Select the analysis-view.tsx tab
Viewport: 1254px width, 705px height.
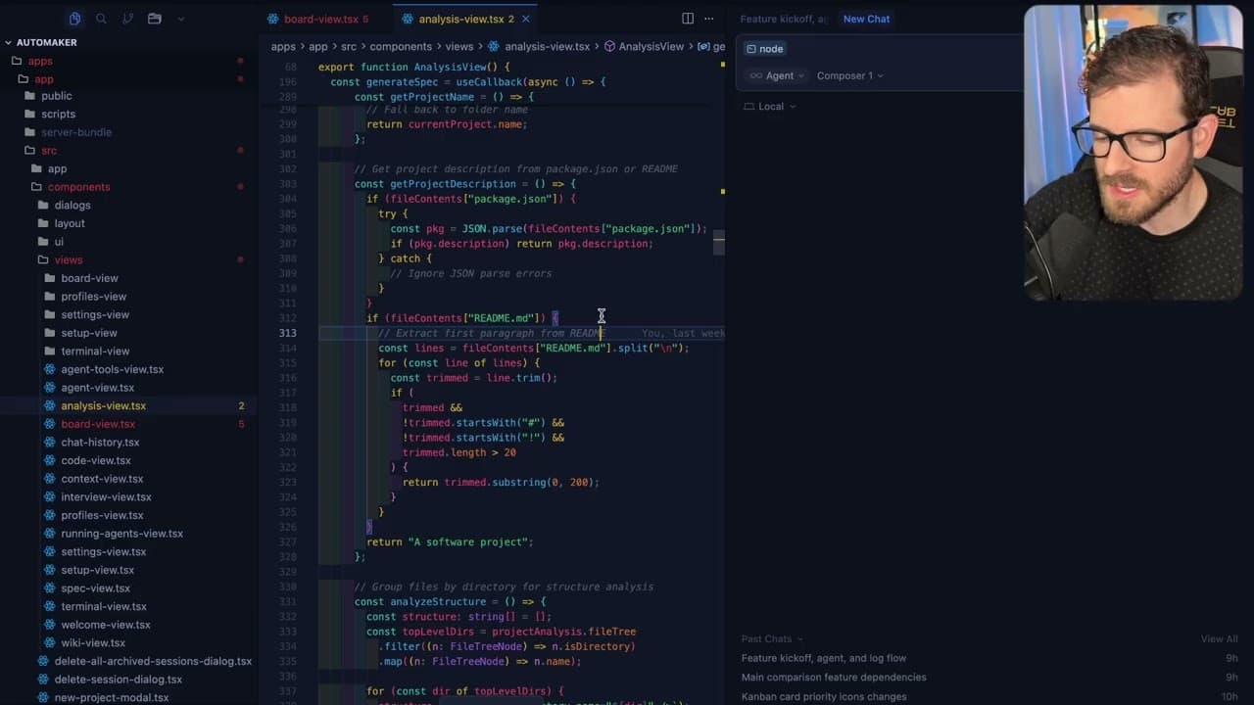click(x=460, y=19)
